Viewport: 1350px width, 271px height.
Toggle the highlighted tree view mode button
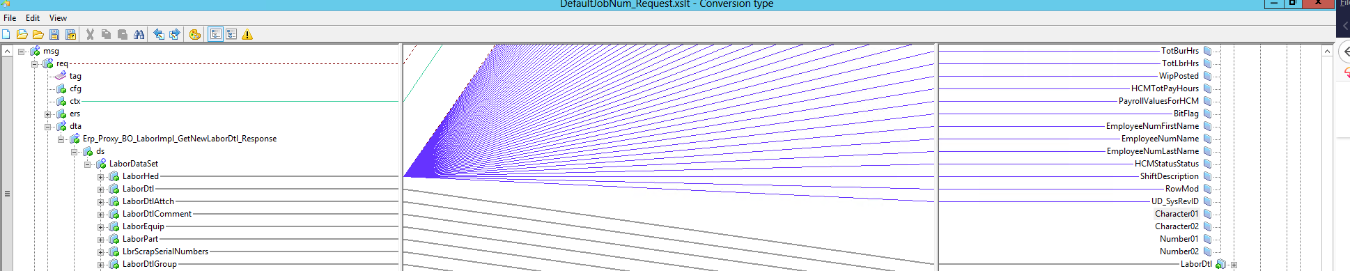pyautogui.click(x=216, y=34)
